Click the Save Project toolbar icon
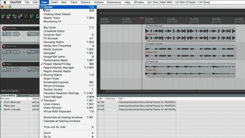The height and width of the screenshot is (138, 245). pos(14,16)
